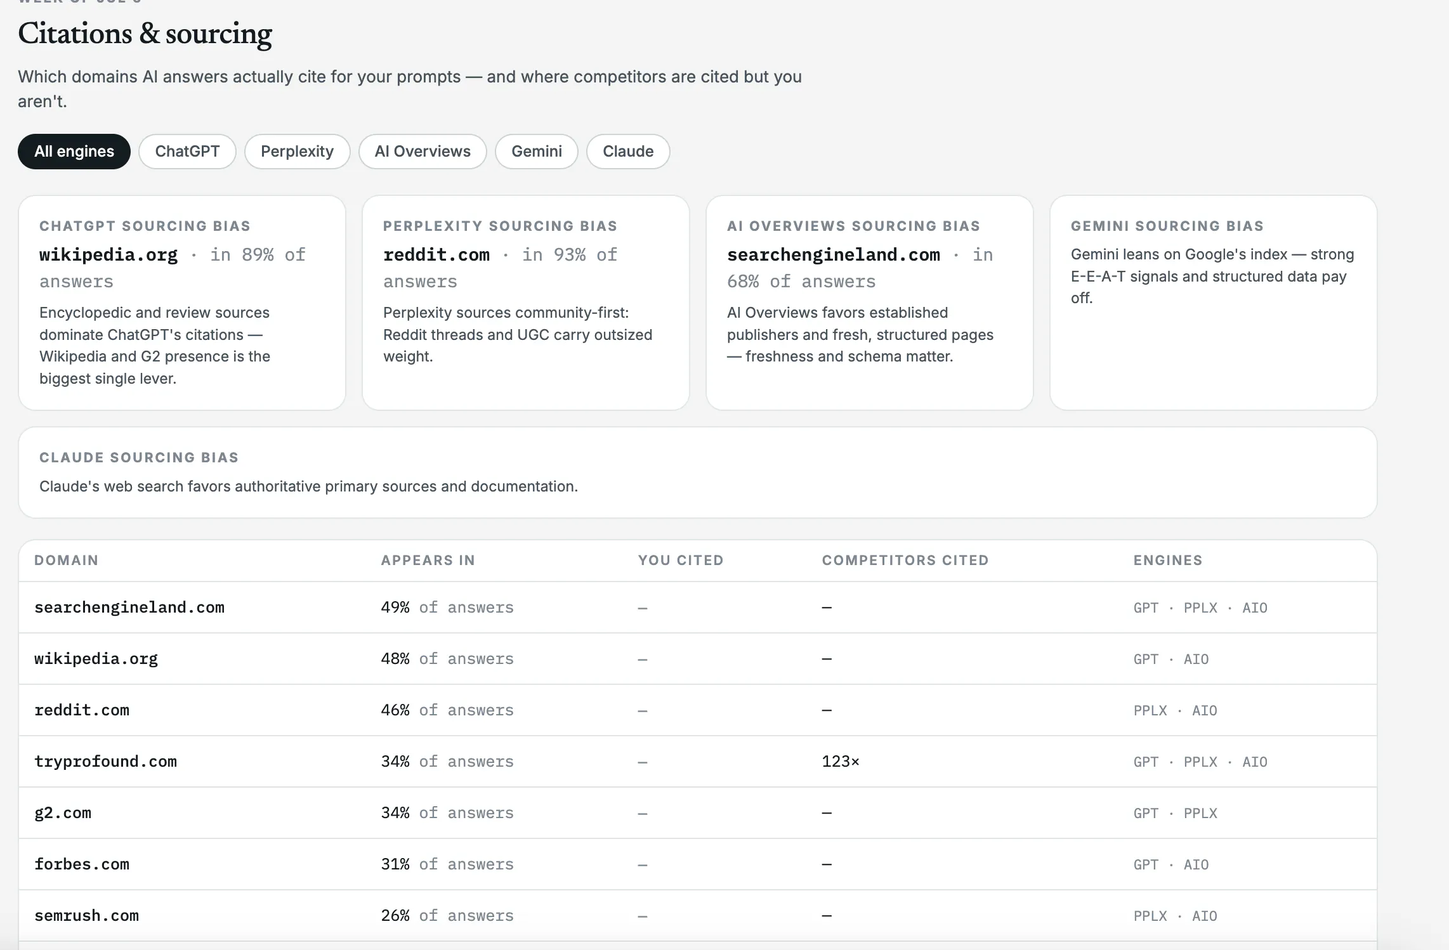Click the semrush.com domain row
Viewport: 1449px width, 950px height.
click(698, 916)
